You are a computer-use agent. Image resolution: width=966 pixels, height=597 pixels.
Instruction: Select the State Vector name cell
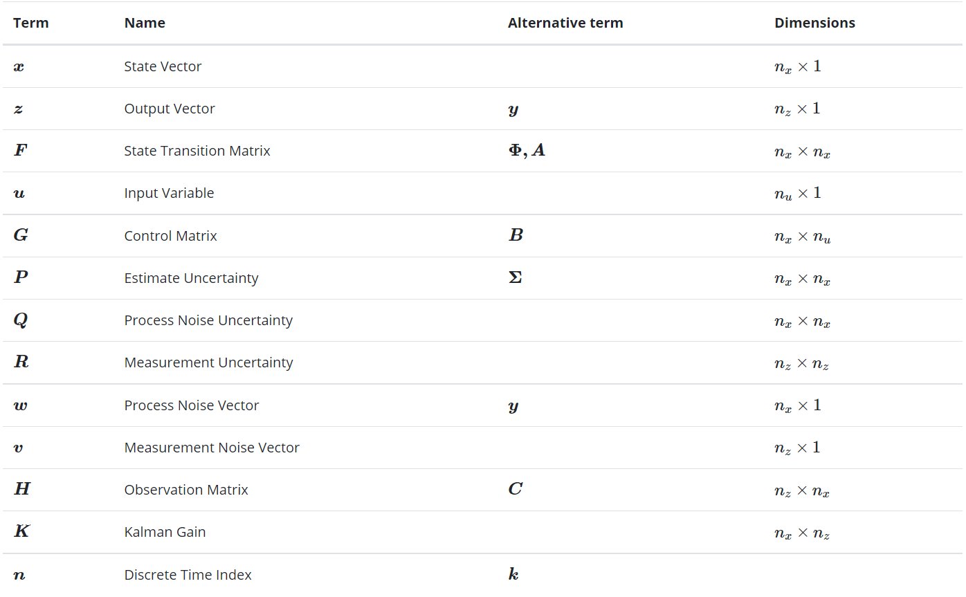pos(163,66)
